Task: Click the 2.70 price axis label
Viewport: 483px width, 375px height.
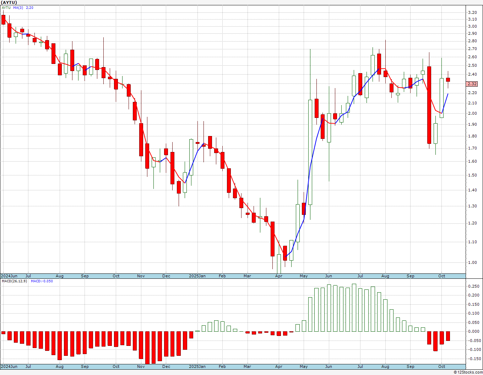Action: click(472, 49)
